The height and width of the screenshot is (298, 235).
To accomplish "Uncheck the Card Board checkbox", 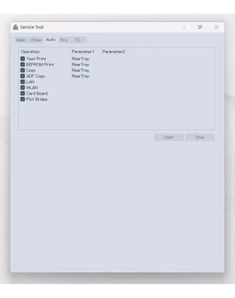I will pos(23,93).
